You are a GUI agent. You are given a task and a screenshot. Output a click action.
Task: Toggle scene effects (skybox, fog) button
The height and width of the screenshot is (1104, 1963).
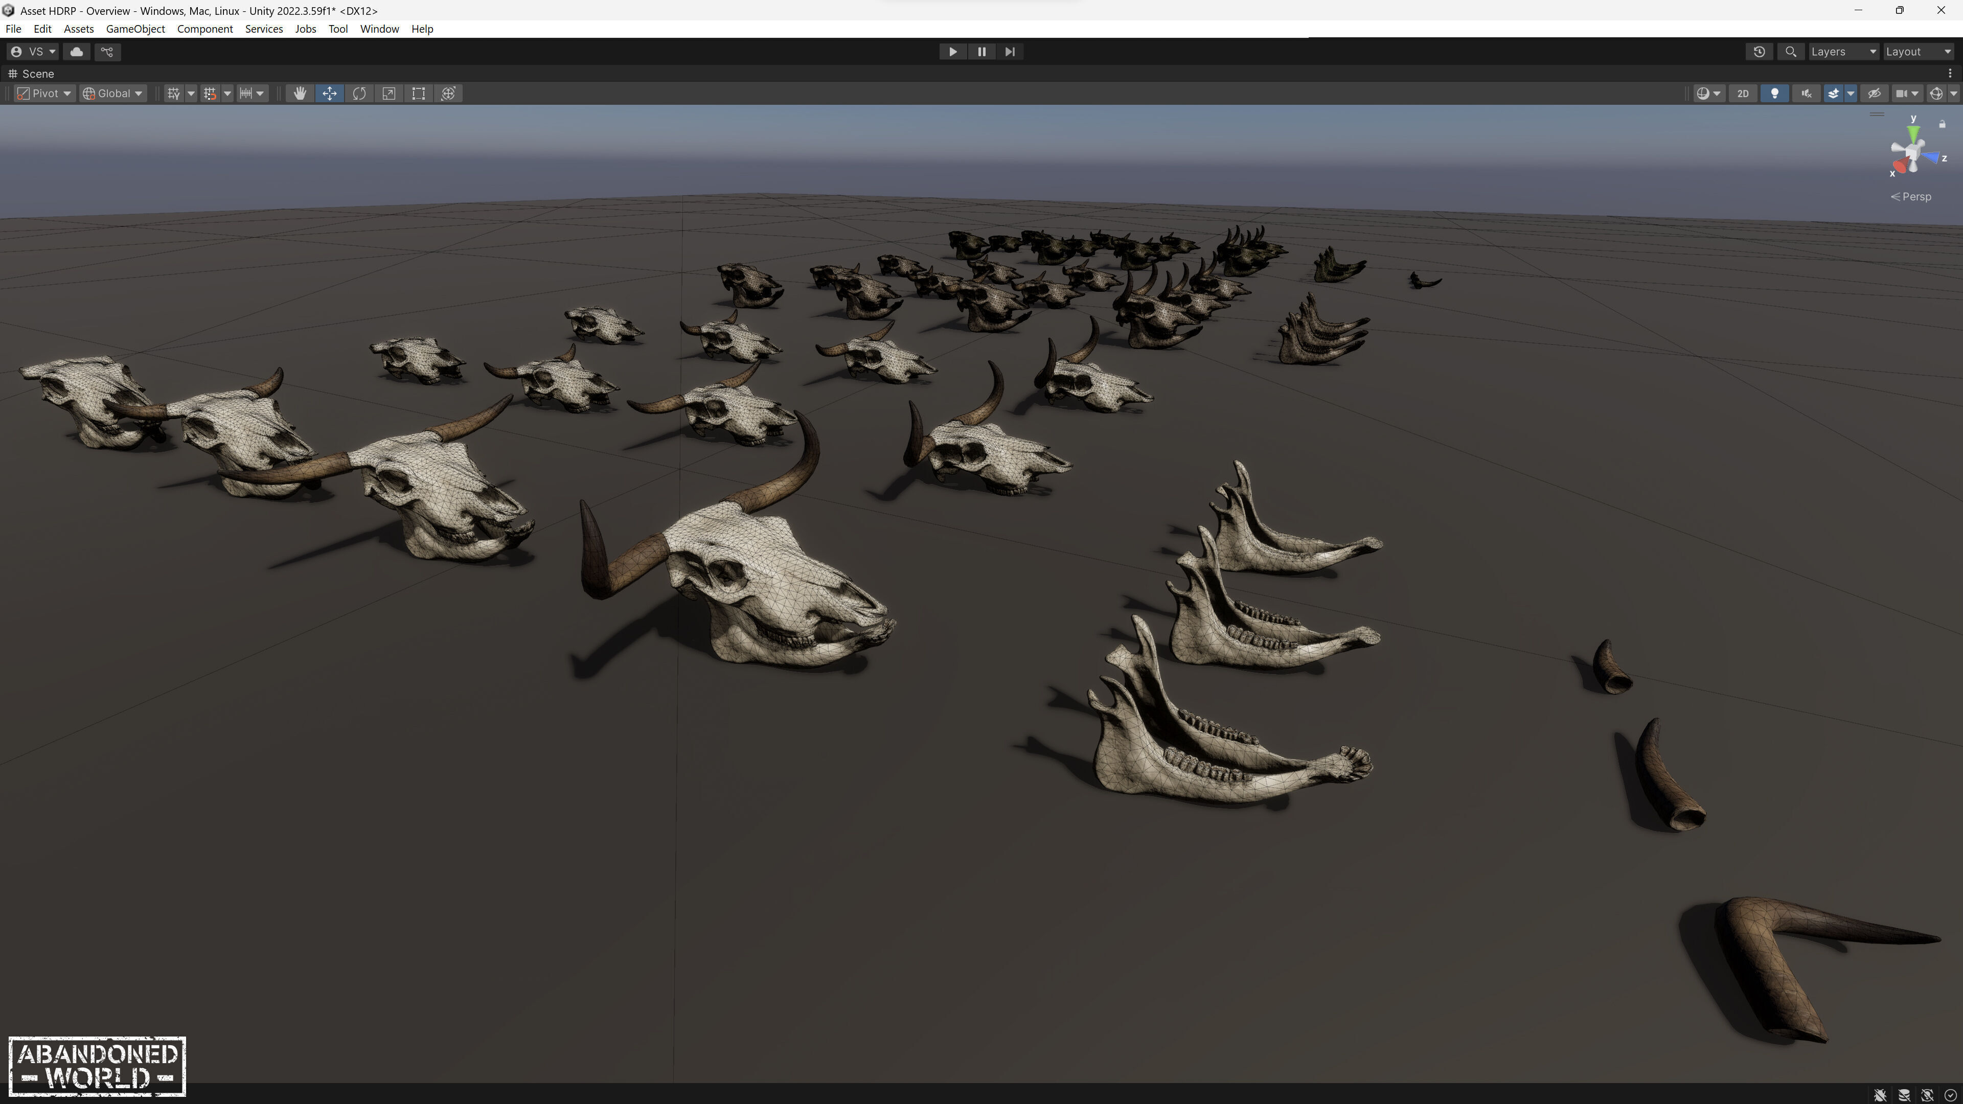(x=1834, y=93)
